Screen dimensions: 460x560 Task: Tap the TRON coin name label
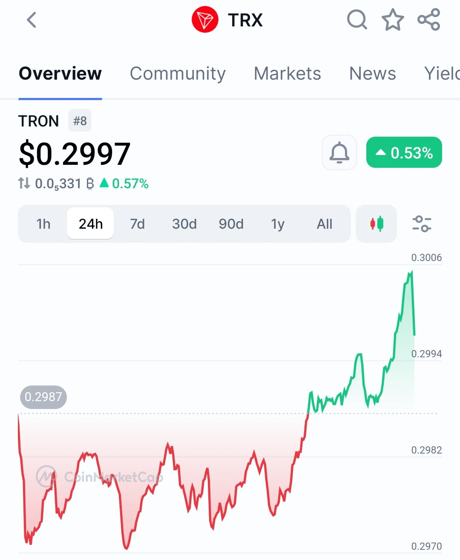39,121
